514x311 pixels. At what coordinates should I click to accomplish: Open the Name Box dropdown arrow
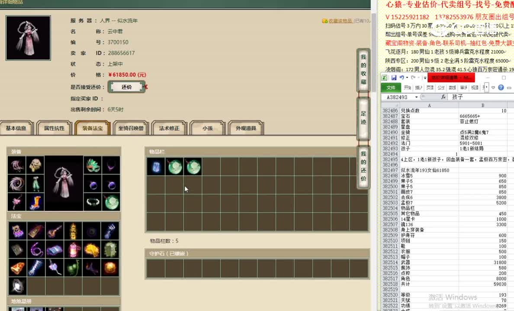tap(416, 97)
